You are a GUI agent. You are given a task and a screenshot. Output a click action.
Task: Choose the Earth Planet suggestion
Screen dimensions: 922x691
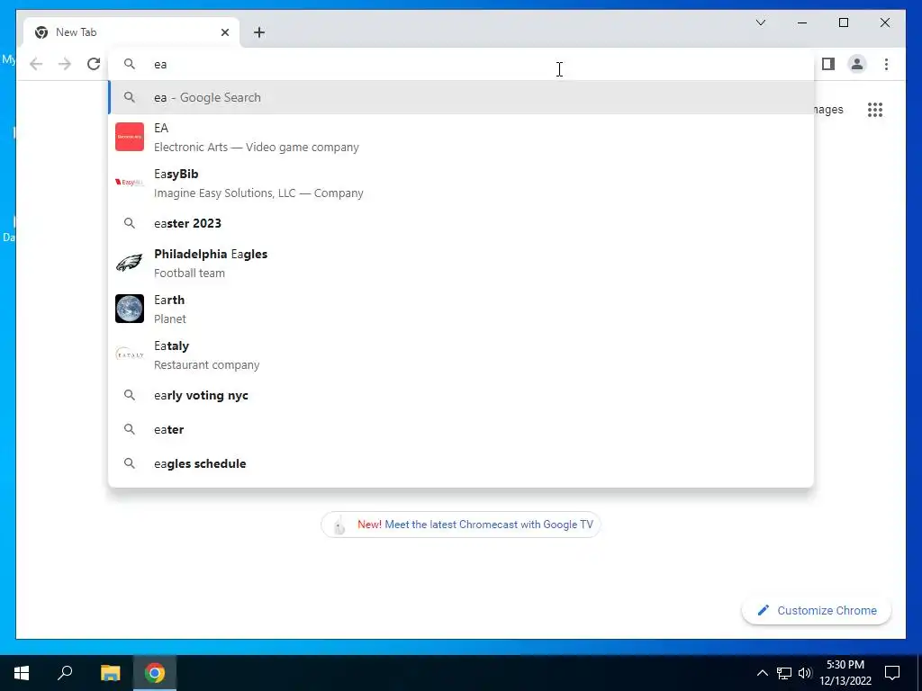(461, 309)
